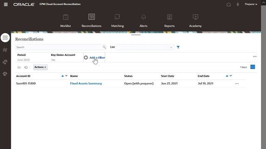Open the Preparer user dropdown
The width and height of the screenshot is (266, 149).
251,4
